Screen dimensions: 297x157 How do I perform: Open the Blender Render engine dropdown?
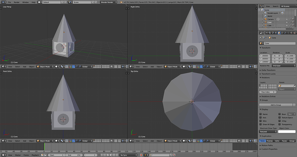(x=108, y=2)
